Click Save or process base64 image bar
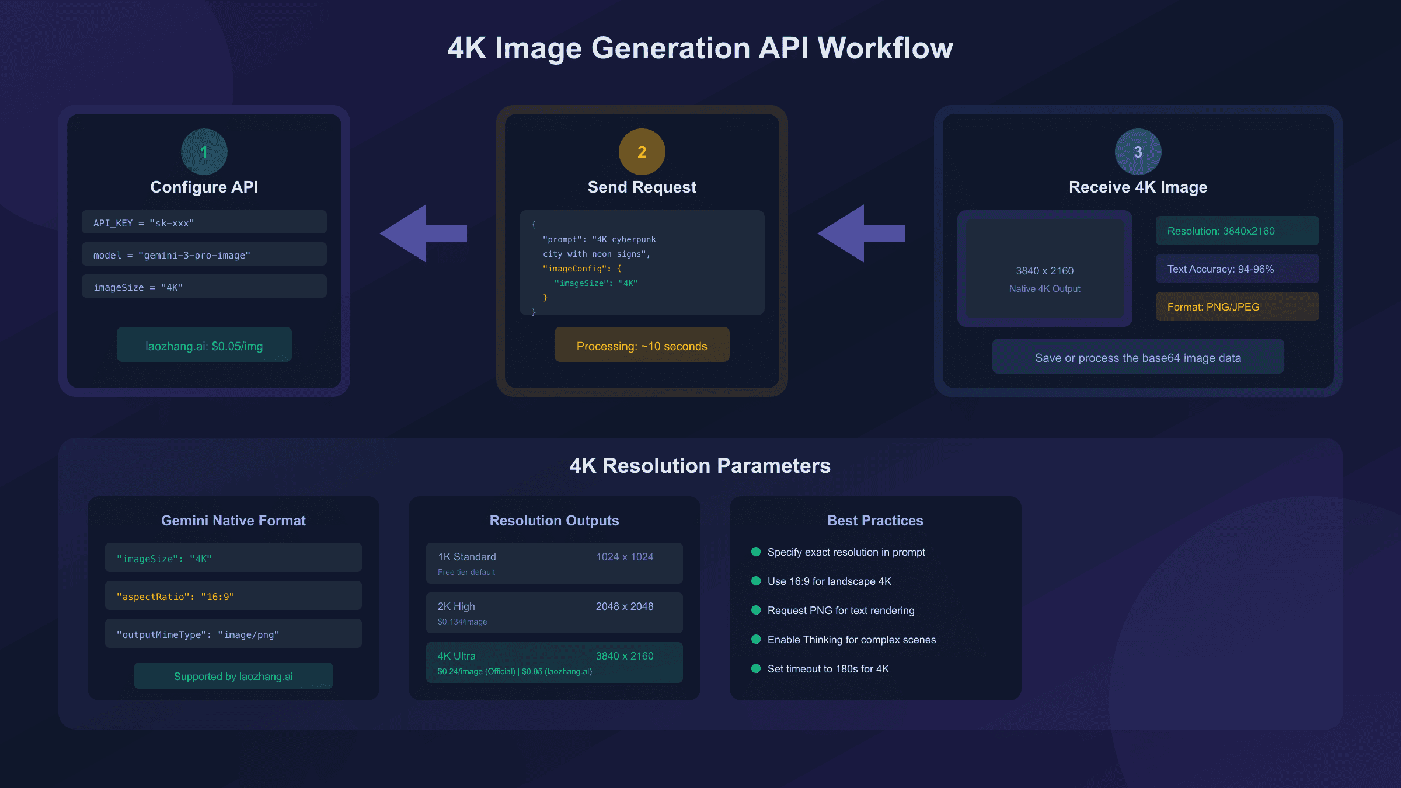This screenshot has height=788, width=1401. click(x=1138, y=357)
